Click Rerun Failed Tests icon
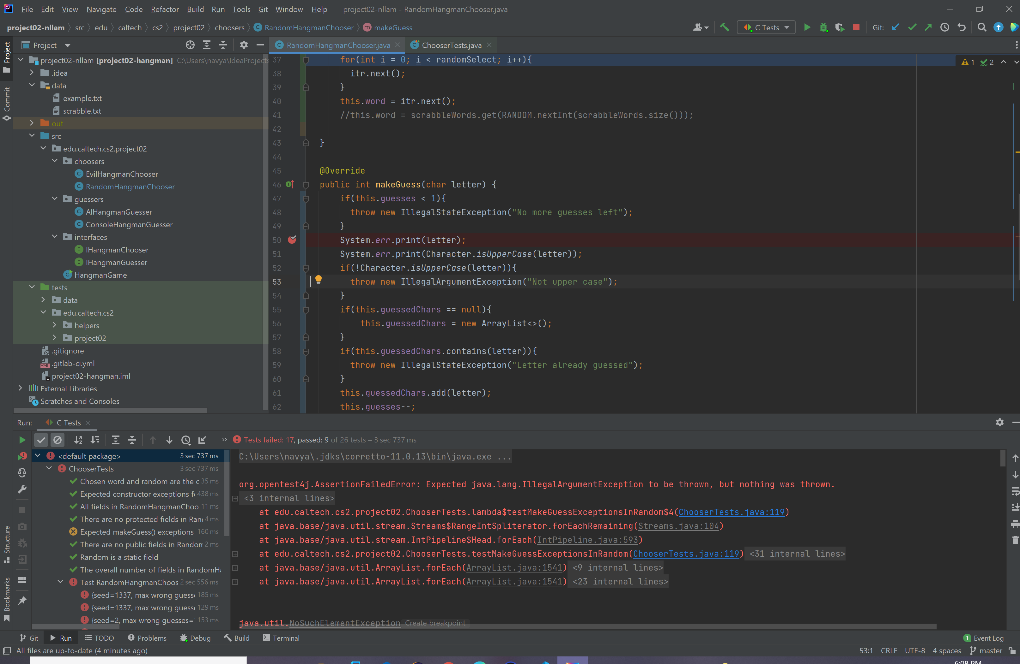The width and height of the screenshot is (1020, 664). (22, 456)
